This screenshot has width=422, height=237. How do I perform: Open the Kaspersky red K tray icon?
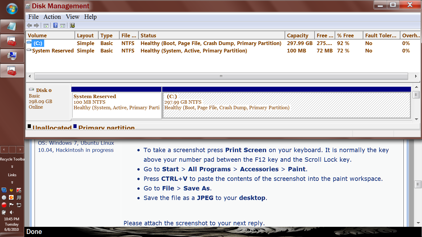[x=19, y=190]
